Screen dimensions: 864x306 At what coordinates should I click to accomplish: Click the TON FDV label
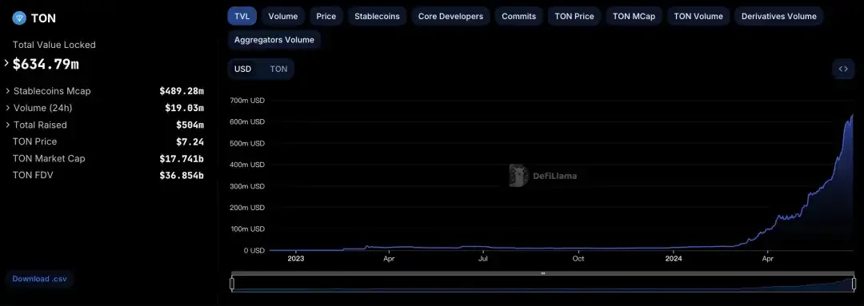(33, 175)
